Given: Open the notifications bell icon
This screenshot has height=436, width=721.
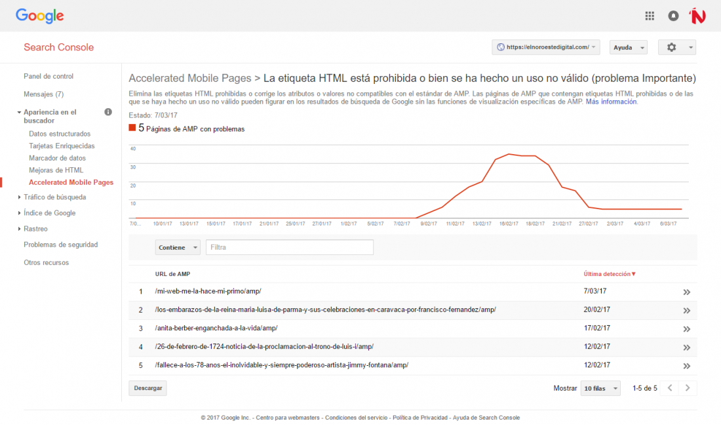Looking at the screenshot, I should click(673, 16).
